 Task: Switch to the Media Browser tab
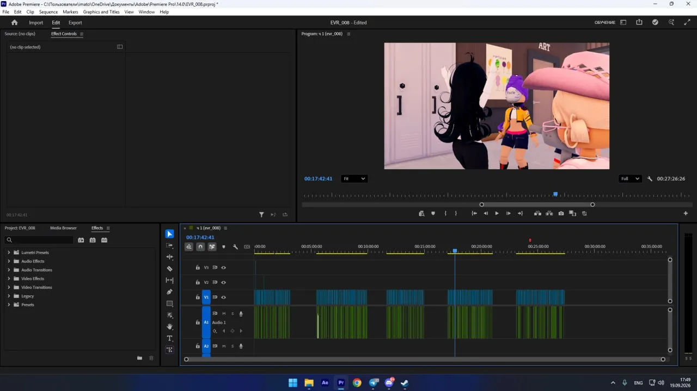point(63,228)
